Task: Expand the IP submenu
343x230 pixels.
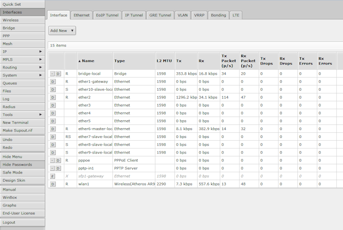Action: click(22, 52)
